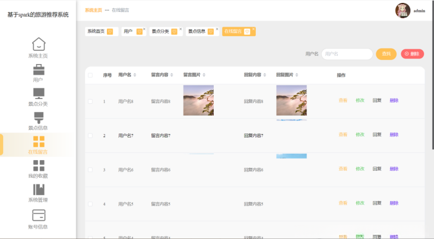Check the row 2 用户名7 checkbox
The image size is (434, 239).
click(90, 136)
